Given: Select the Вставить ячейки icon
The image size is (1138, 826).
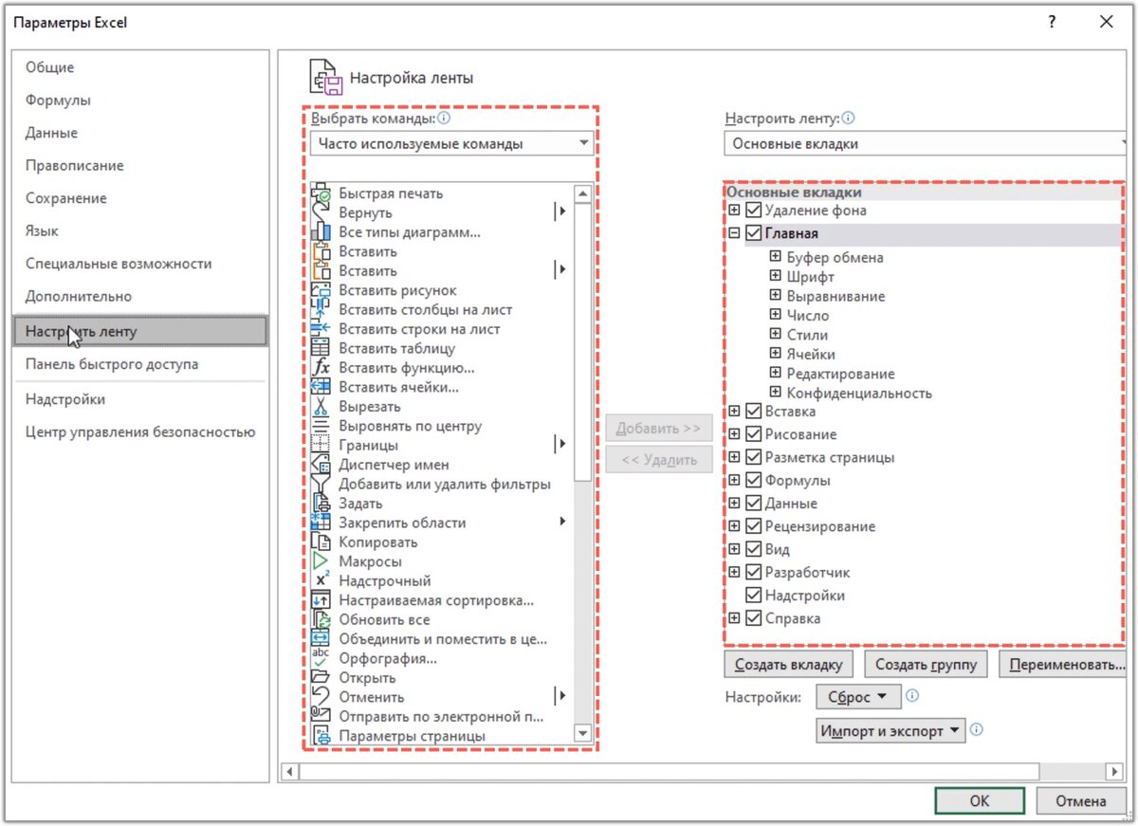Looking at the screenshot, I should (321, 387).
